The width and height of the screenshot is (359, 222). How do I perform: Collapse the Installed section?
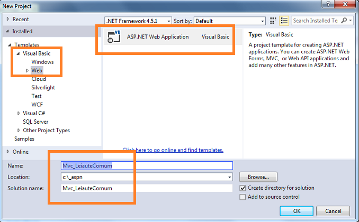click(7, 31)
